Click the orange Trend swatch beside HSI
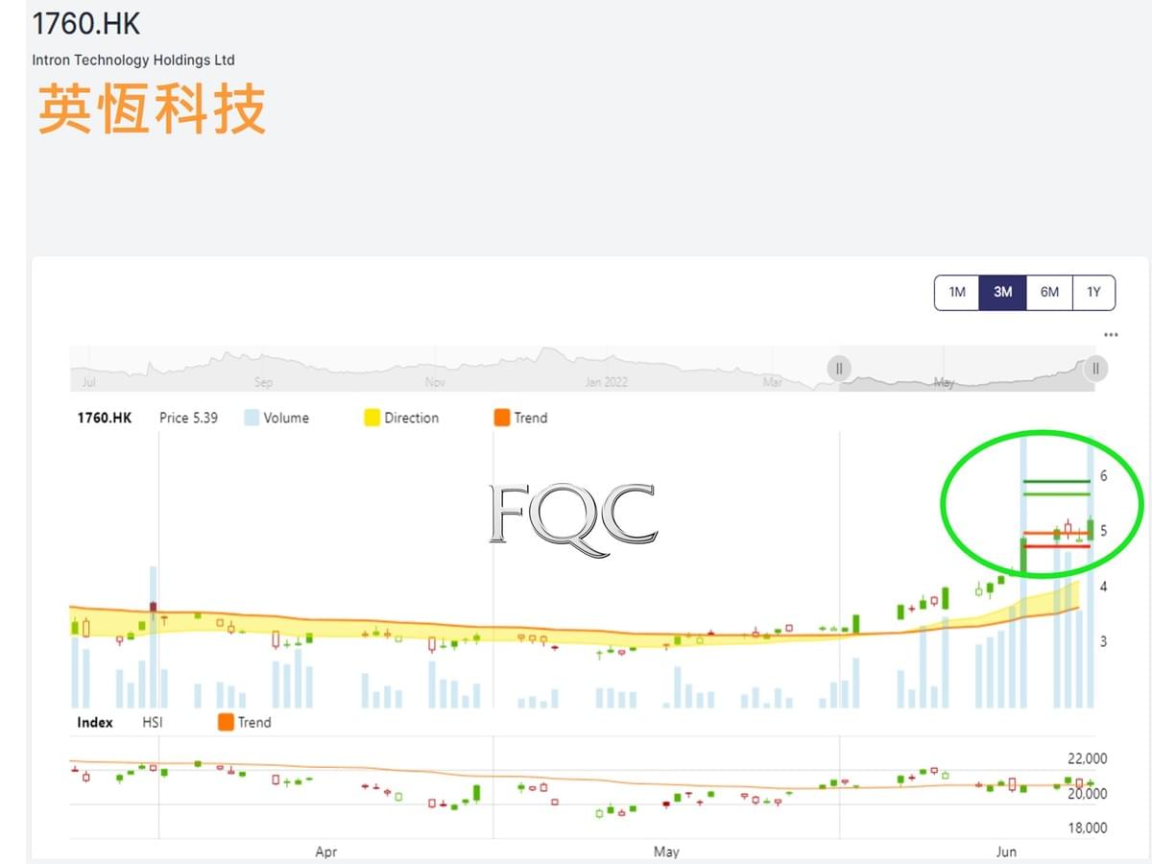 pos(226,722)
